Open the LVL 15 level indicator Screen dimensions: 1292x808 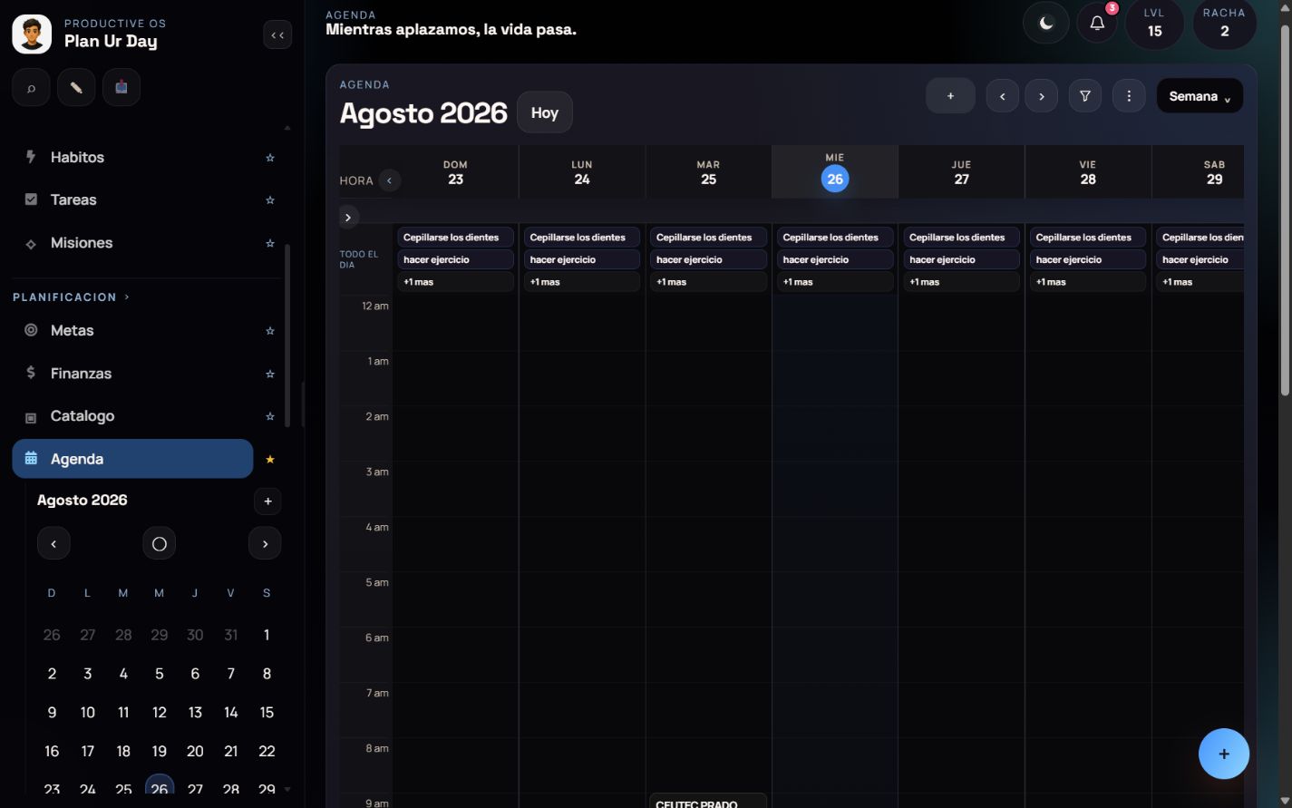point(1154,24)
